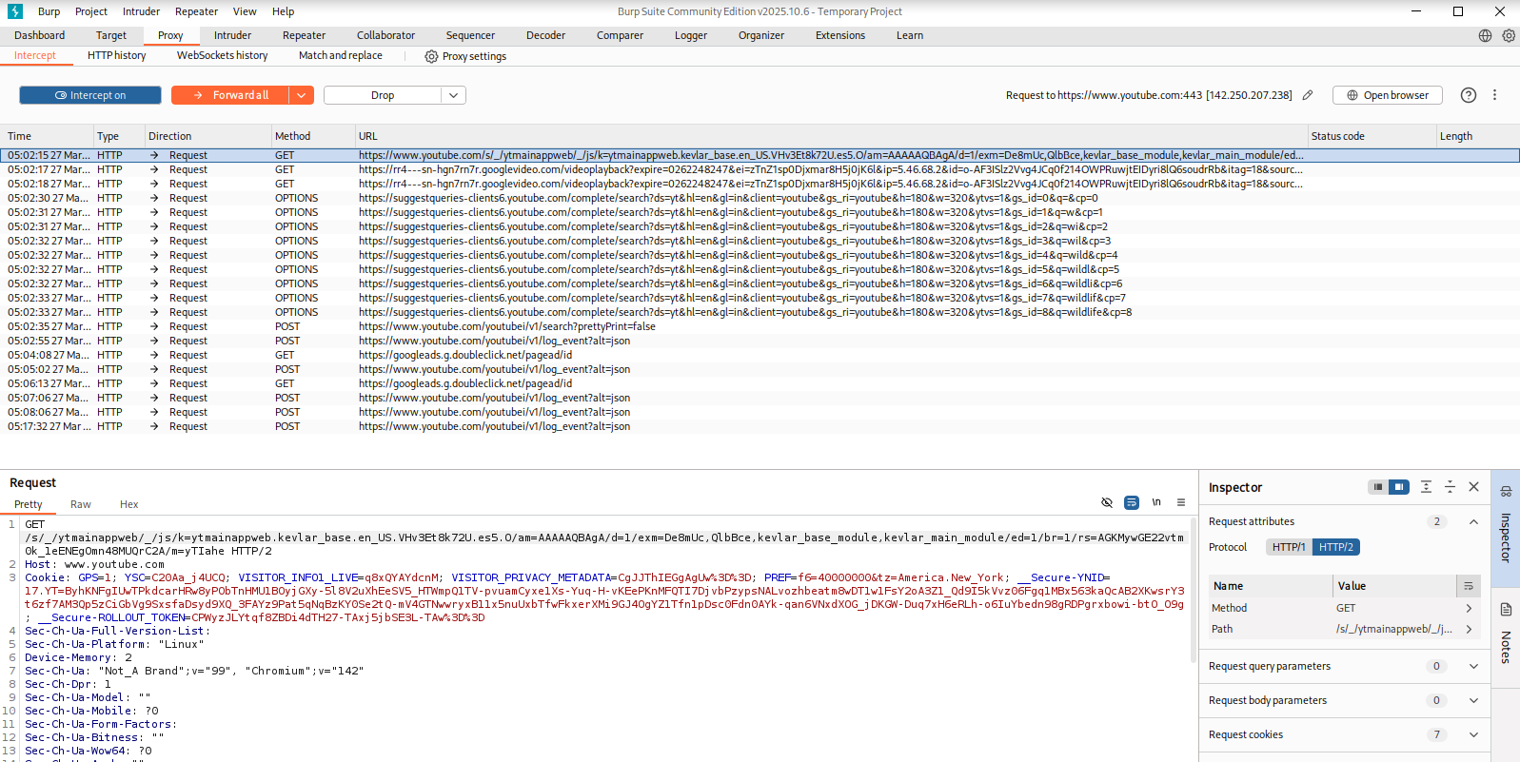
Task: Open Proxy settings link
Action: pyautogui.click(x=474, y=56)
